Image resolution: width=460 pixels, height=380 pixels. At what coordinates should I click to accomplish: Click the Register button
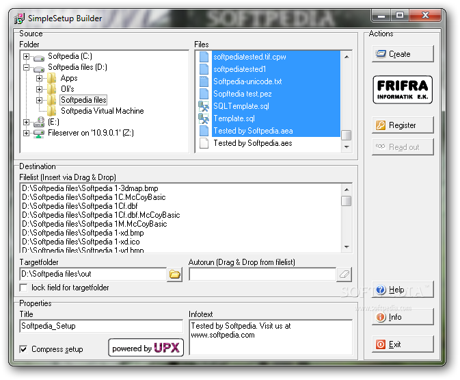[x=403, y=125]
